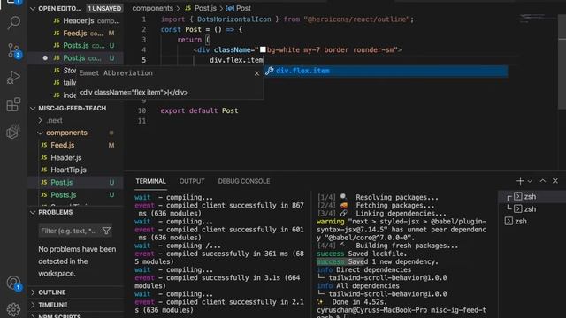The image size is (566, 318).
Task: Open Source Control view with badge
Action: (x=13, y=50)
